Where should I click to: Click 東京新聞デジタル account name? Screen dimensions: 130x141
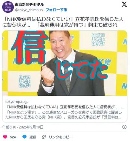click(29, 5)
